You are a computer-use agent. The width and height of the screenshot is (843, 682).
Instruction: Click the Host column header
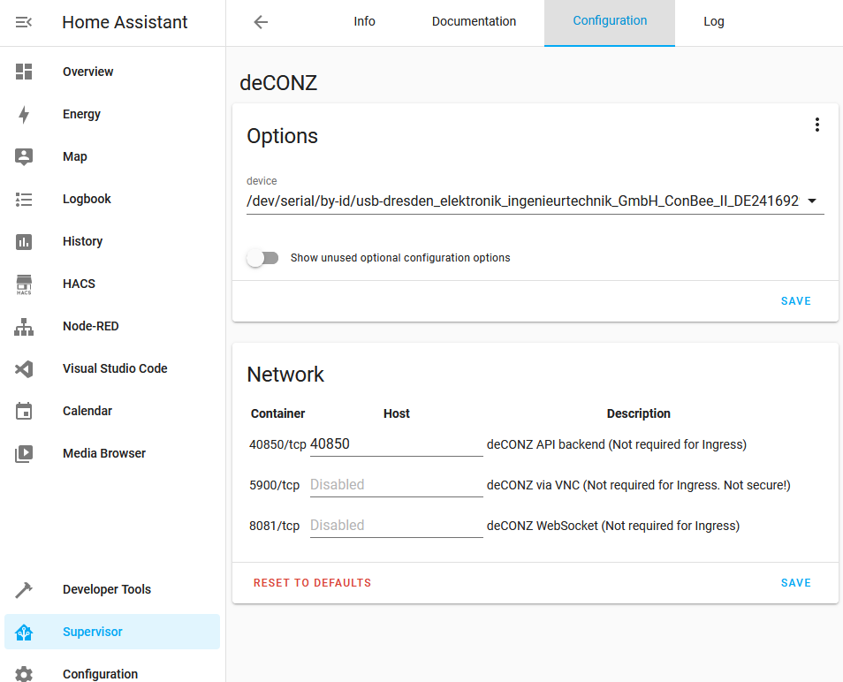[x=397, y=413]
